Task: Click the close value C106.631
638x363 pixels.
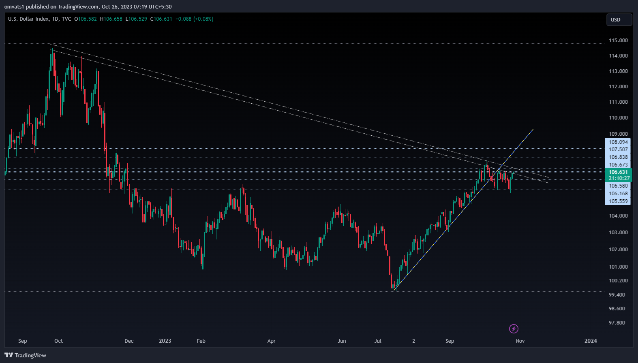Action: click(161, 19)
